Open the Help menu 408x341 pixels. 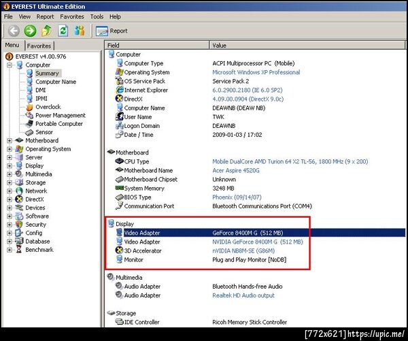(x=115, y=16)
